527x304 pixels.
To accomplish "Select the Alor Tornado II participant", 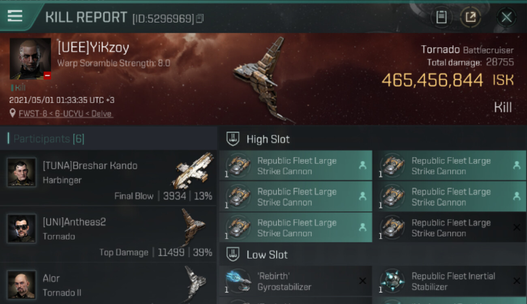I will point(108,284).
